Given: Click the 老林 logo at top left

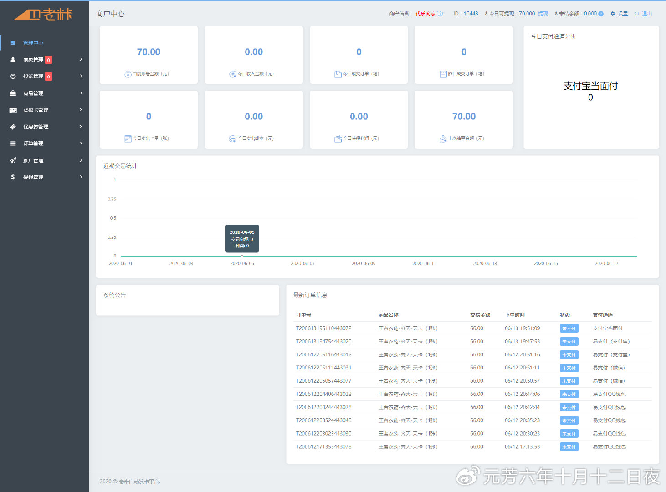Looking at the screenshot, I should (x=43, y=15).
